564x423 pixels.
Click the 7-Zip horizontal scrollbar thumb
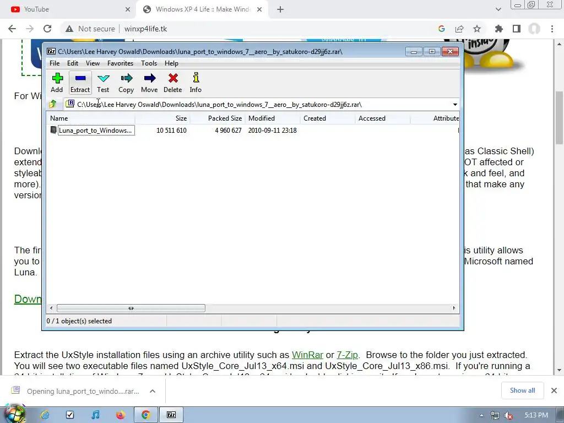pos(131,308)
